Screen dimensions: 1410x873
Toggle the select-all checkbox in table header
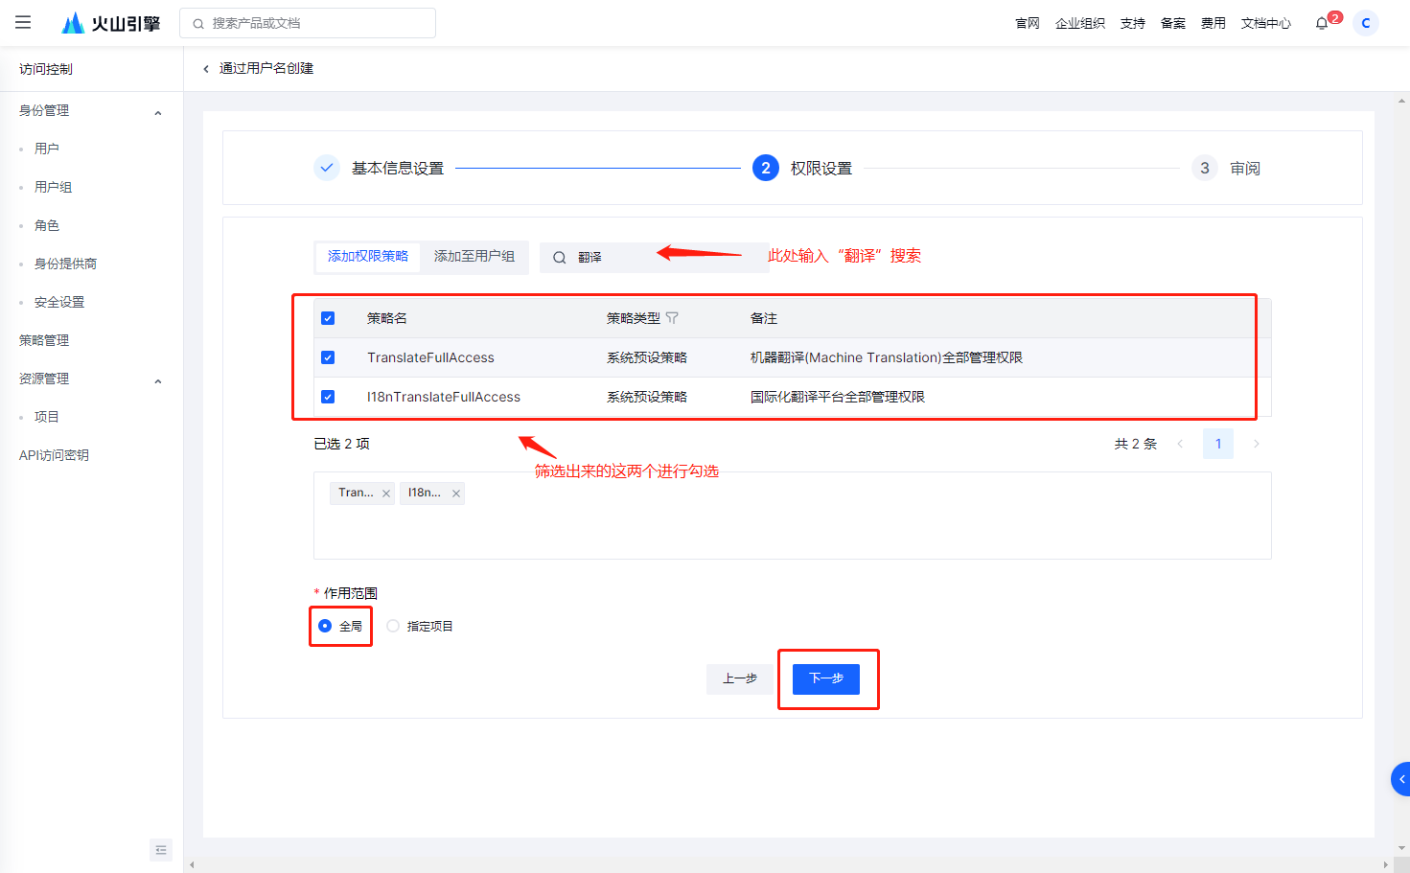coord(328,318)
